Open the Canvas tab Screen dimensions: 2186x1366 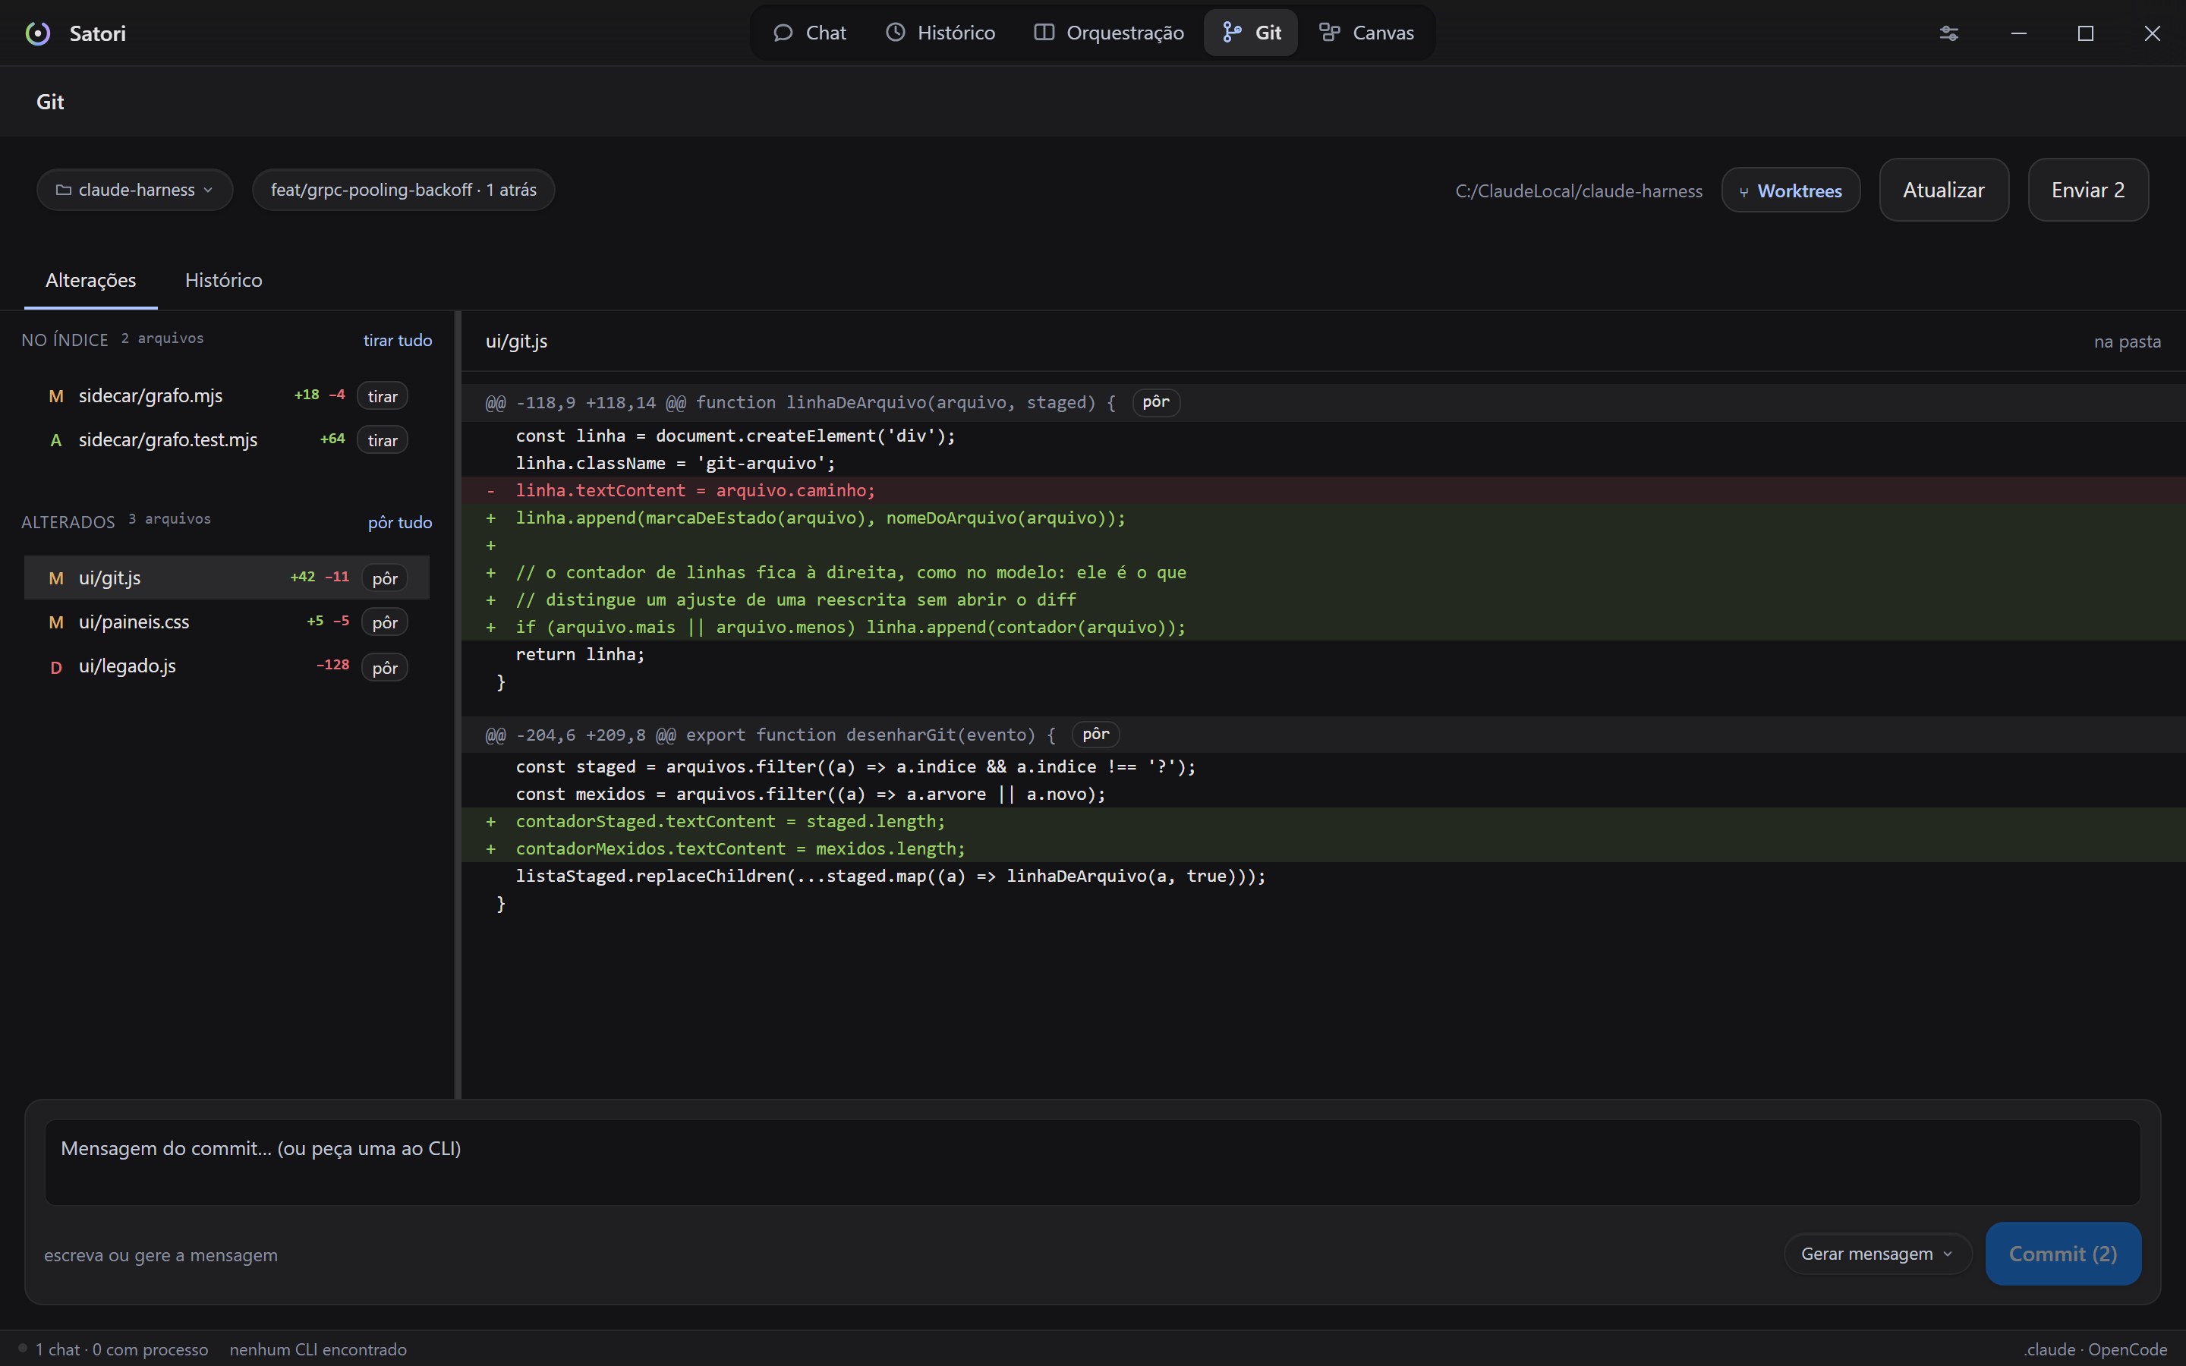(x=1365, y=33)
